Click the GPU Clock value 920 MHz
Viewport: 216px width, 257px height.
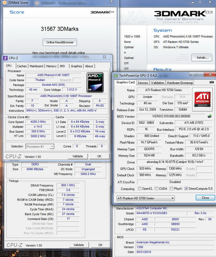click(145, 169)
